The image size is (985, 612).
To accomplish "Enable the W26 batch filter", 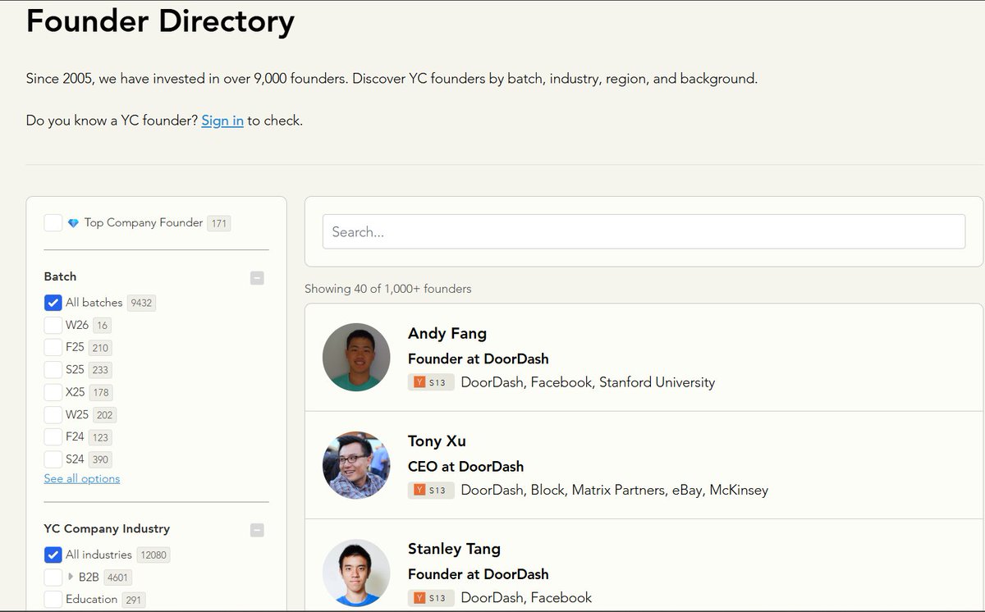I will (x=53, y=325).
